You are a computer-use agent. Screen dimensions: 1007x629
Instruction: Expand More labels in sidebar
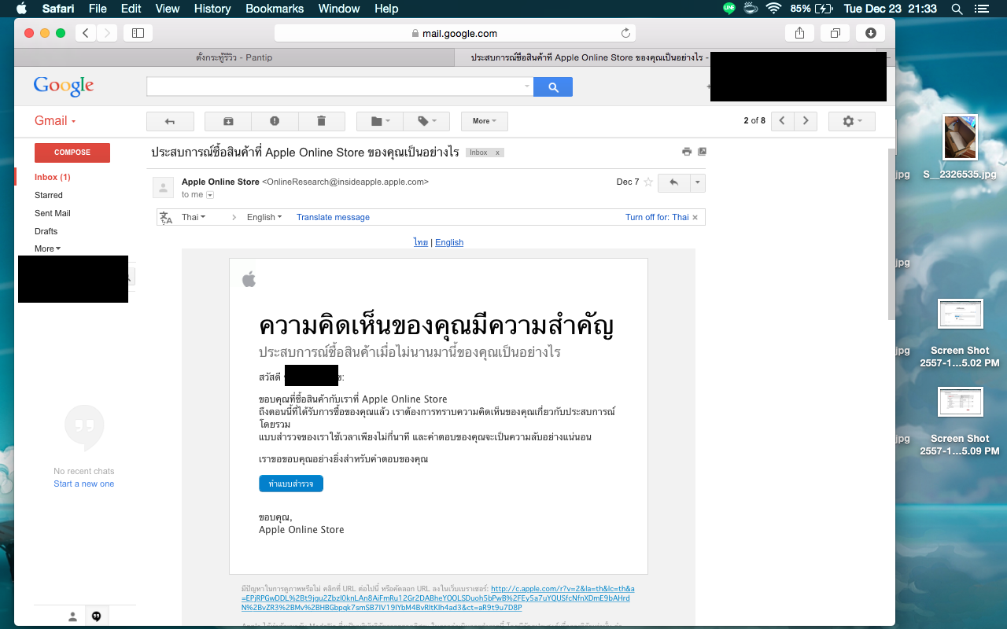point(47,248)
